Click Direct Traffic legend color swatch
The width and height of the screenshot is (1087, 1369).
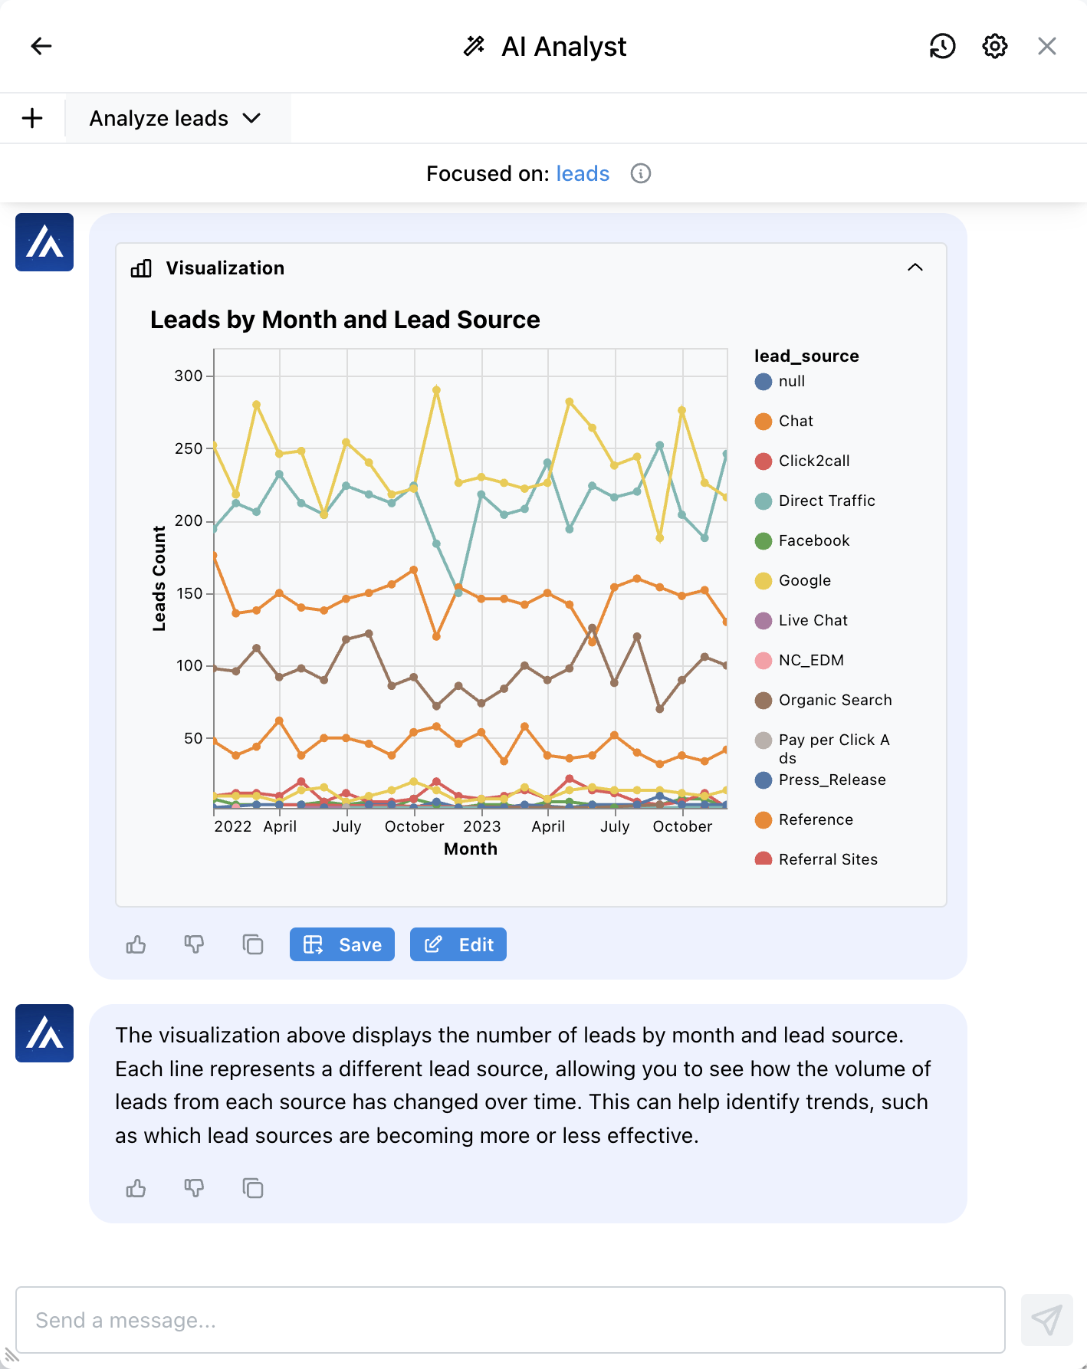pyautogui.click(x=764, y=501)
